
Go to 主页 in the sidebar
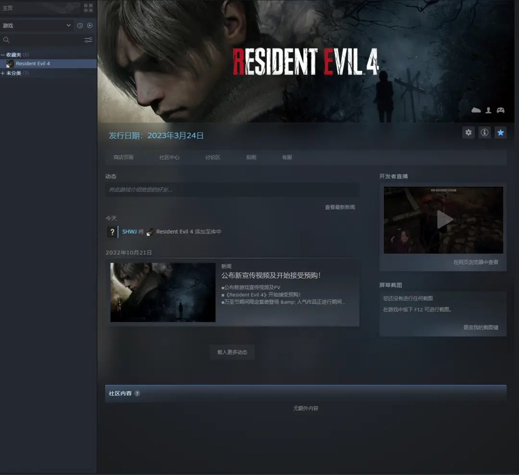8,8
